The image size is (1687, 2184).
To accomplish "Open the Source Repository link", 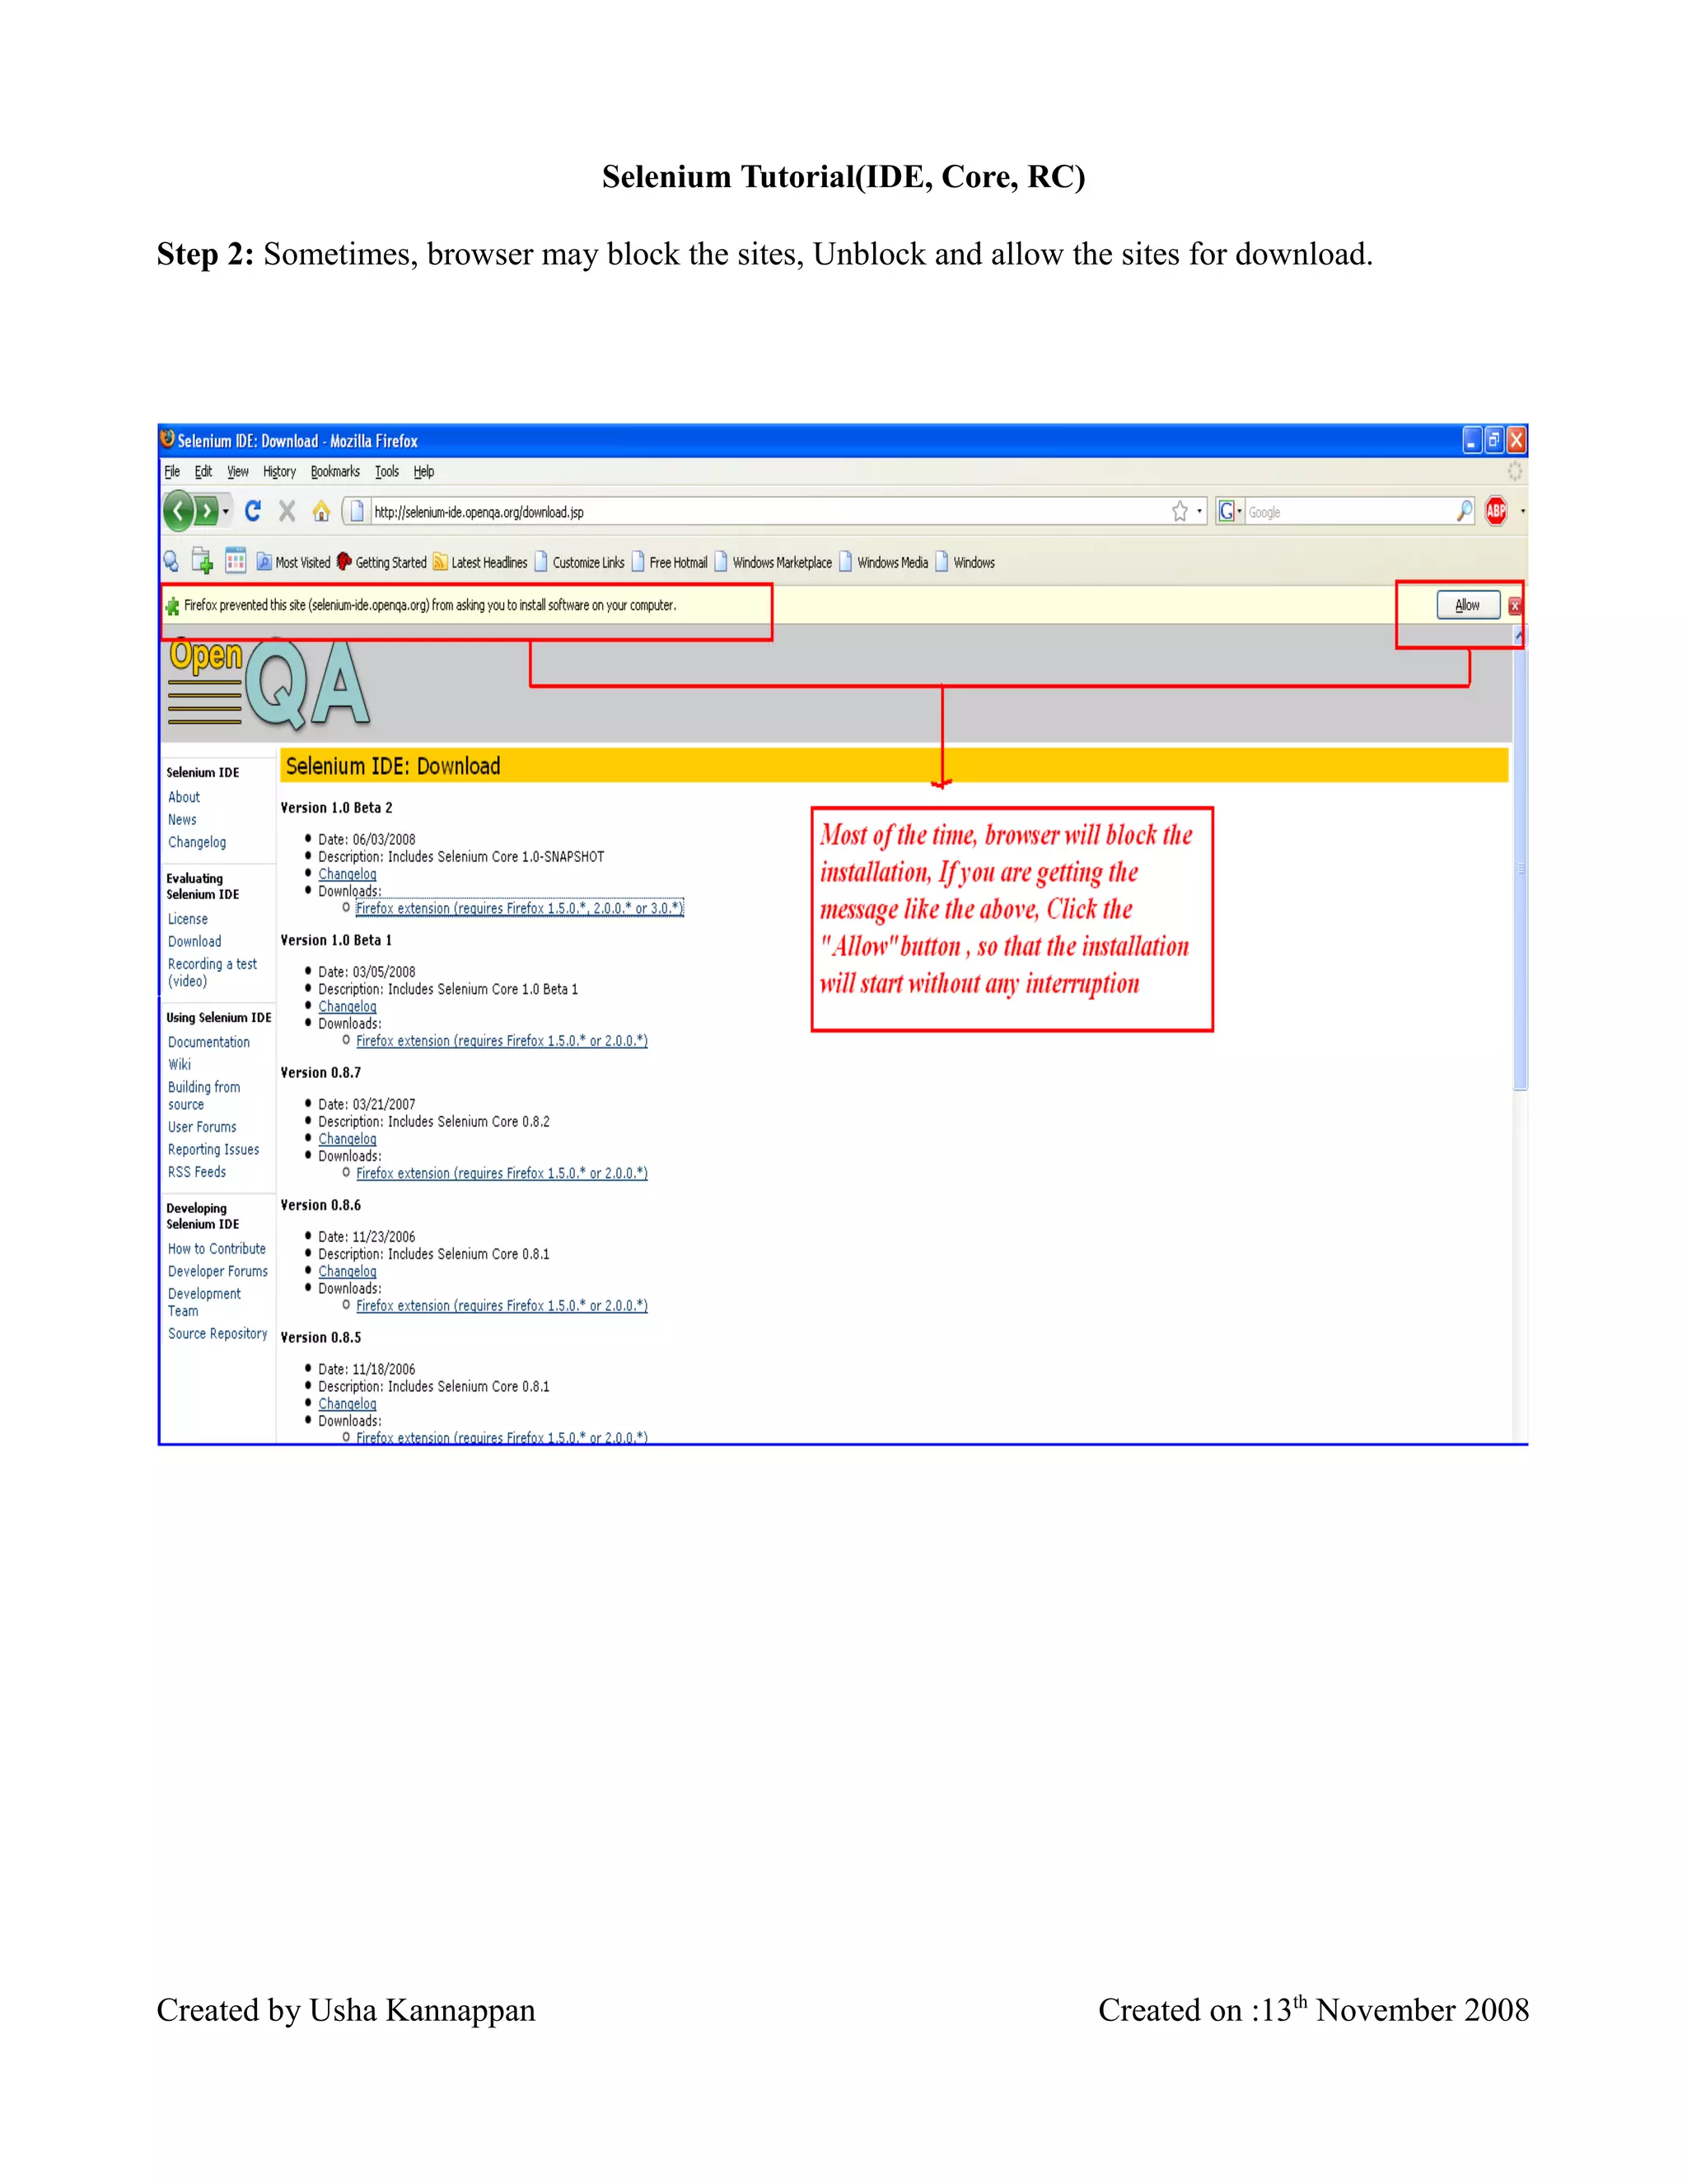I will point(217,1334).
